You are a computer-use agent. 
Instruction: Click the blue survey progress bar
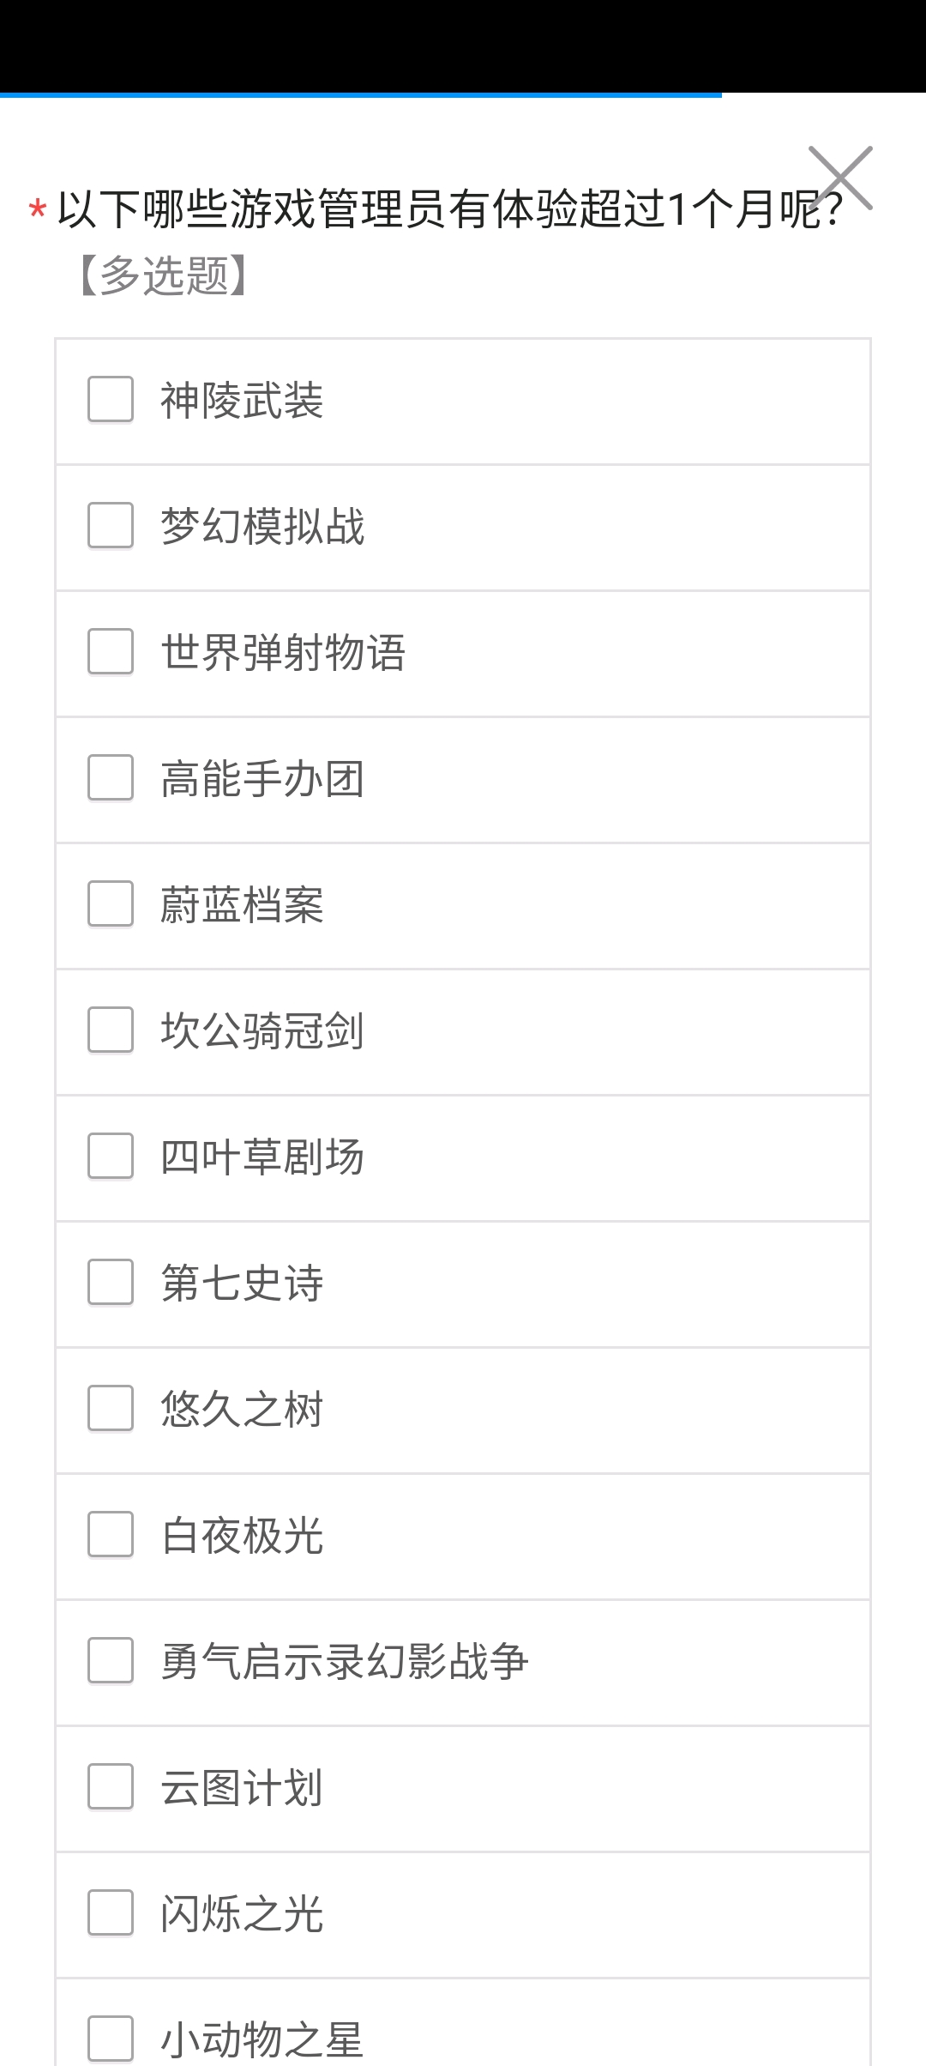point(361,95)
